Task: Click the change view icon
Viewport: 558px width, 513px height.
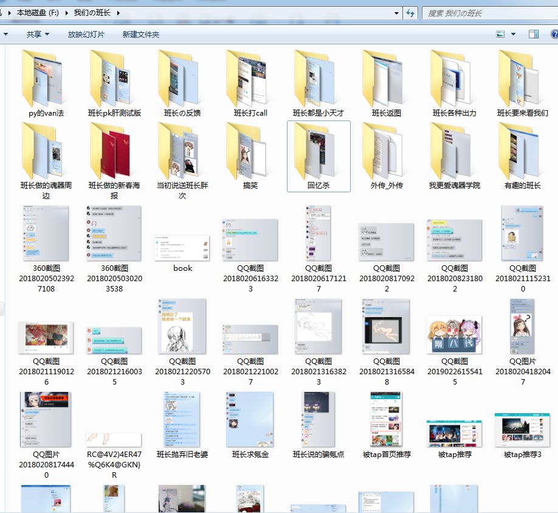Action: tap(500, 34)
